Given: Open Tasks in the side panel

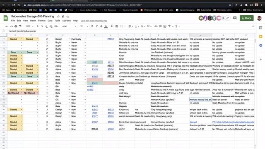Looking at the screenshot, I should pos(260,45).
